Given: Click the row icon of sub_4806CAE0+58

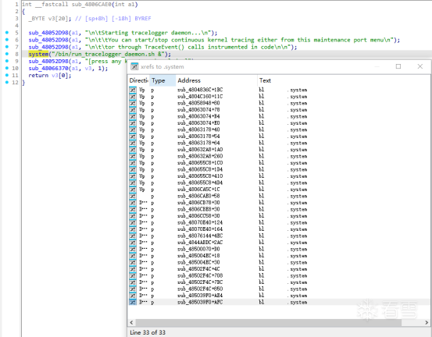Looking at the screenshot, I should coord(133,196).
